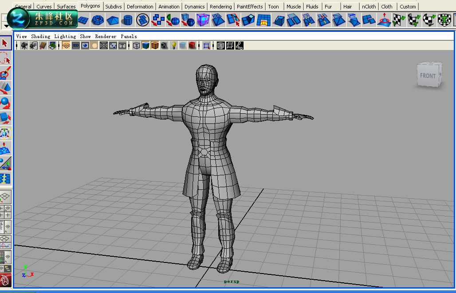Click the purple Subdiv Proxy cube icon
Viewport: 456px width, 293px height.
click(x=203, y=20)
